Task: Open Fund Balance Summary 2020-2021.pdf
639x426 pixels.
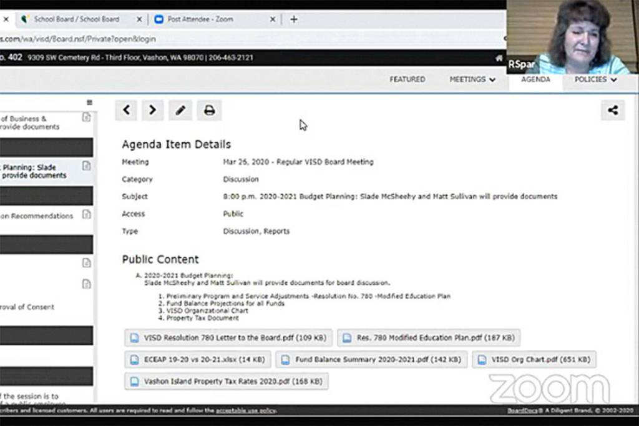Action: [x=371, y=360]
